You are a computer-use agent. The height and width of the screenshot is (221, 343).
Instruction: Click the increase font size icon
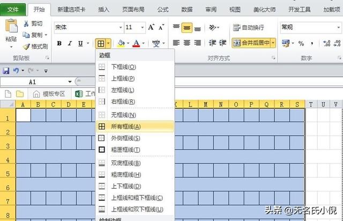(x=151, y=27)
